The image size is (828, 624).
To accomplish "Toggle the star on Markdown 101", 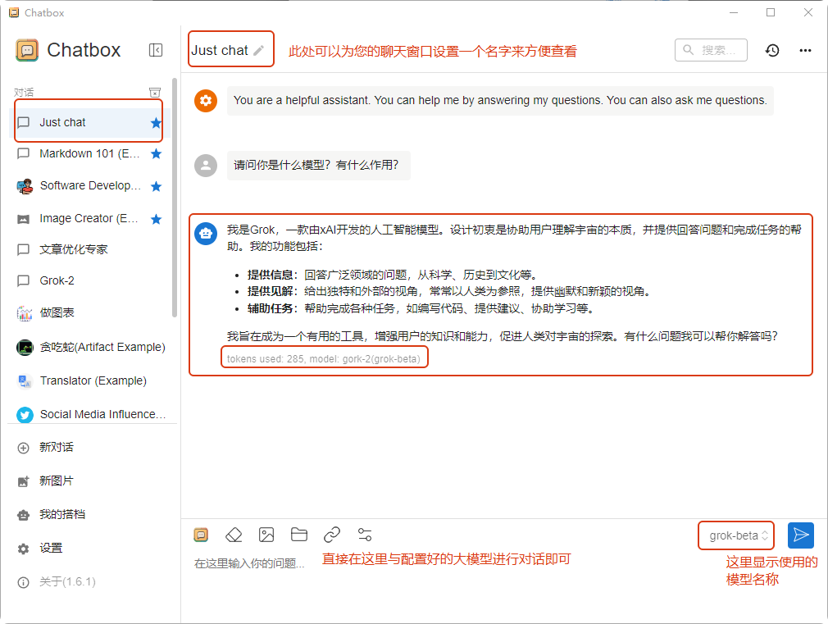I will (x=156, y=154).
